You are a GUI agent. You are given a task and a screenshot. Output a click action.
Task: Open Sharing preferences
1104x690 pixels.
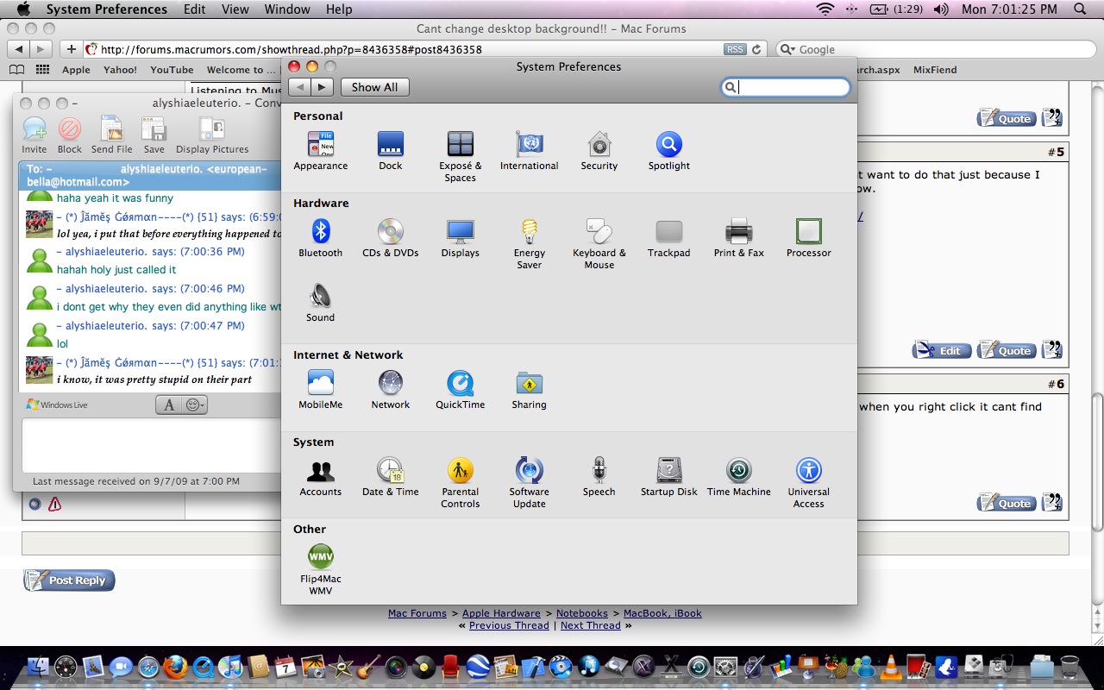point(529,391)
